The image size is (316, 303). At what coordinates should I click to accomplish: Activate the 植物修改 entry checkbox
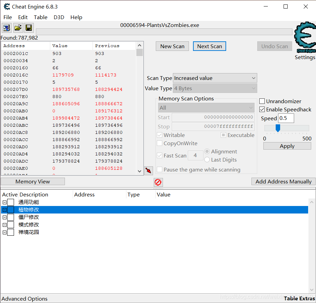click(x=11, y=210)
